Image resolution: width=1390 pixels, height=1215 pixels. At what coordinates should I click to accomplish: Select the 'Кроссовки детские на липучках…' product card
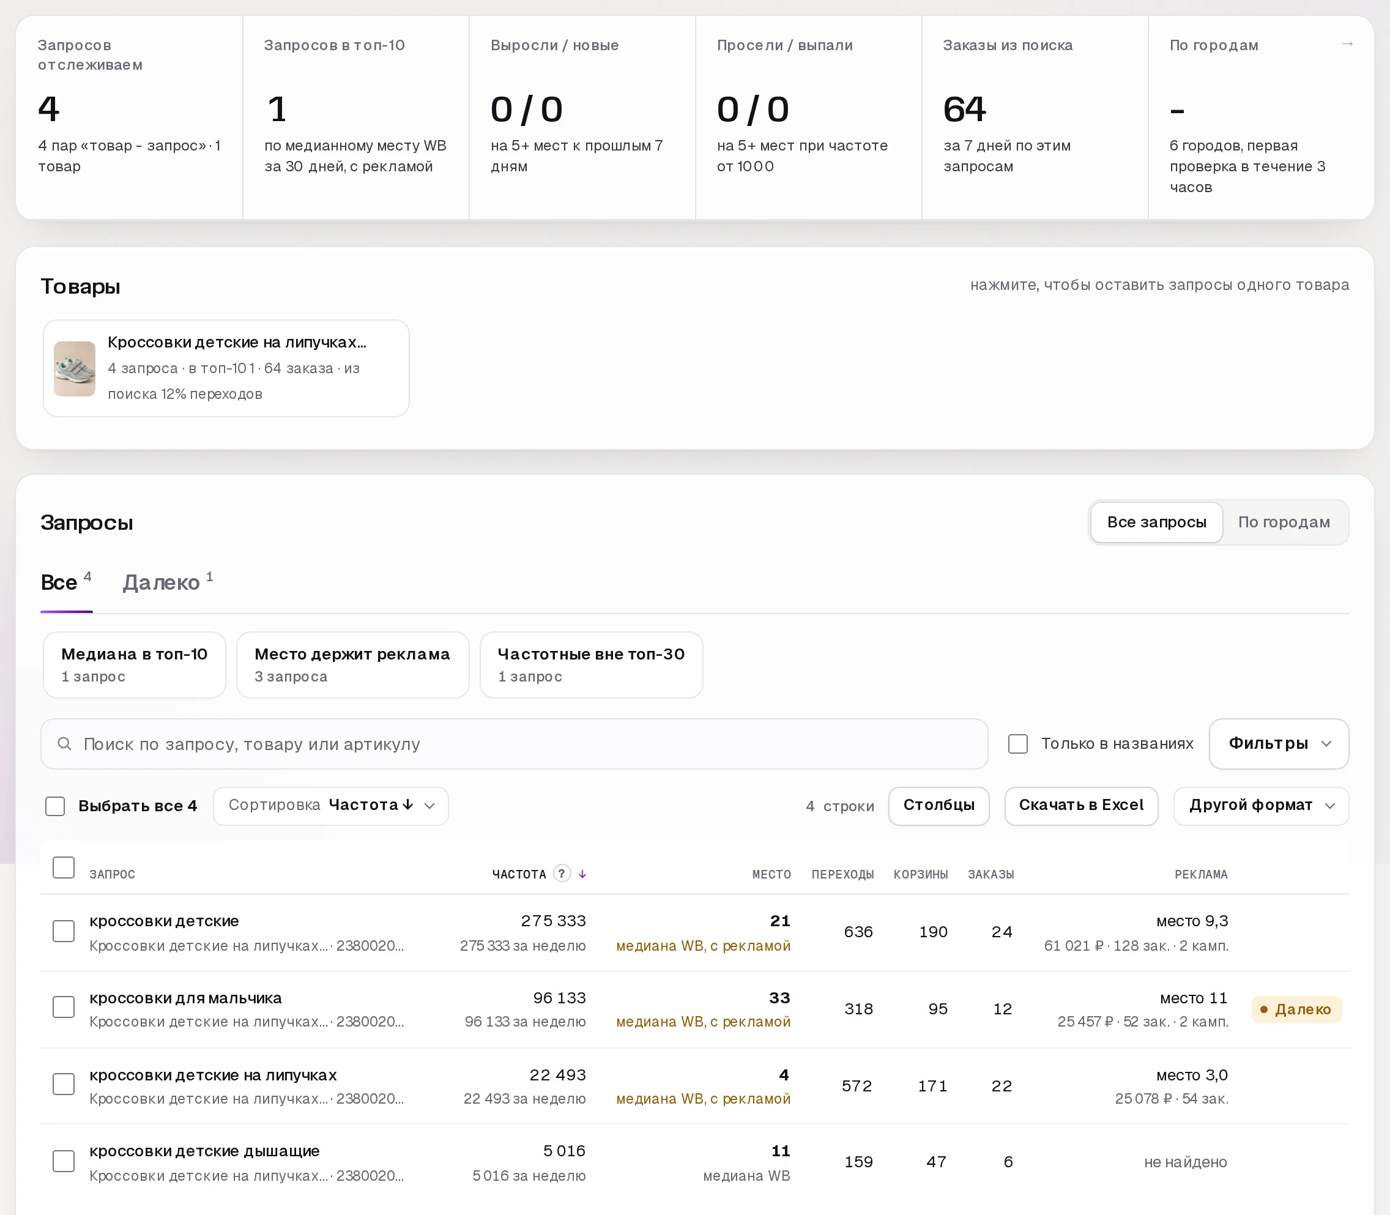pyautogui.click(x=226, y=368)
